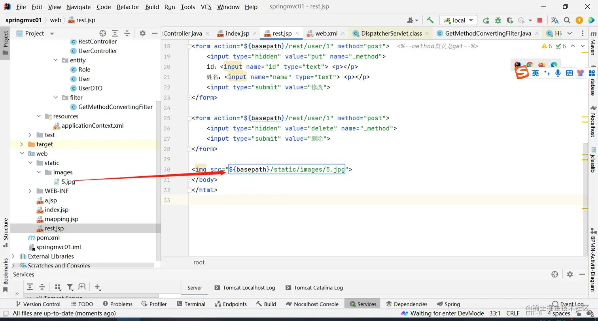Expand the WEB-INF folder

point(30,191)
